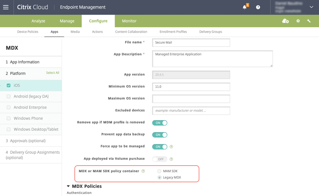Check the Android (legacy DA) checkbox

point(9,96)
